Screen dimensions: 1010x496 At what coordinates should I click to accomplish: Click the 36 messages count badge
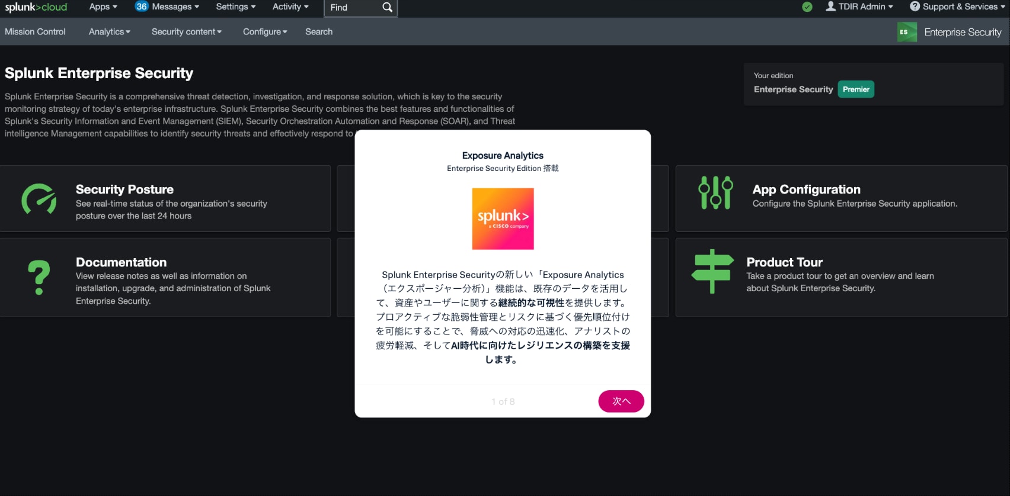[x=141, y=7]
